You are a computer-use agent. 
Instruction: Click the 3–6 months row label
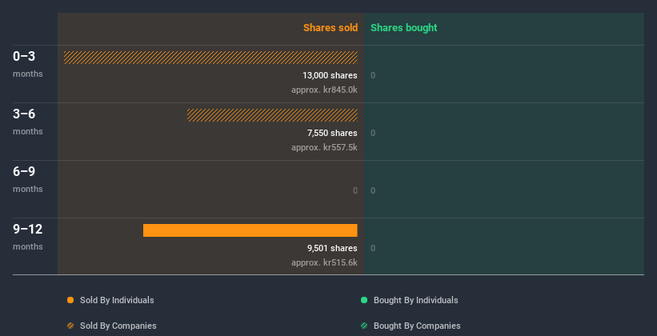(x=28, y=122)
